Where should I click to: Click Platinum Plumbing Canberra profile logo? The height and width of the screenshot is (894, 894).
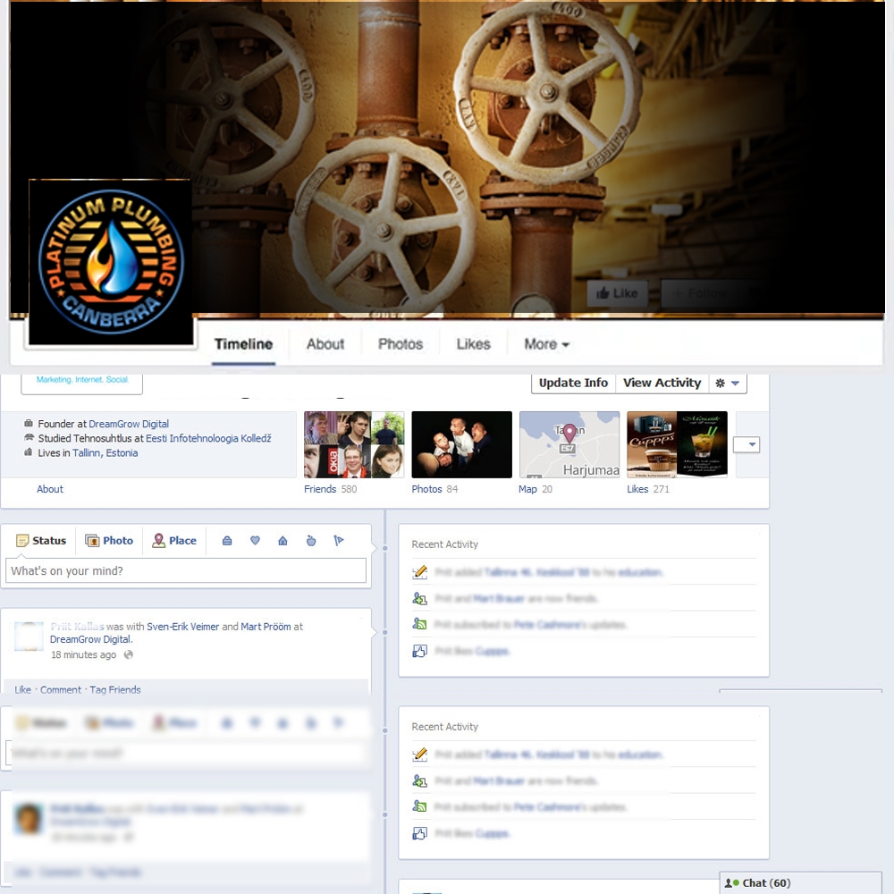click(111, 262)
